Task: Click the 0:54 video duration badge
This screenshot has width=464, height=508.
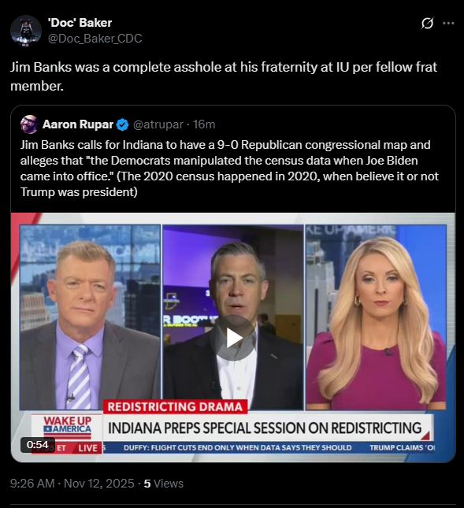Action: [38, 444]
